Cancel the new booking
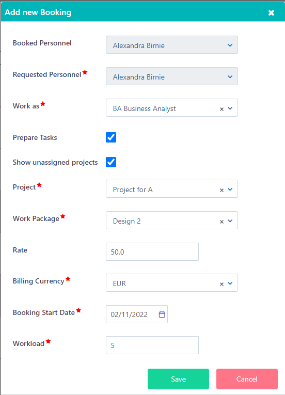The height and width of the screenshot is (395, 285). (247, 379)
